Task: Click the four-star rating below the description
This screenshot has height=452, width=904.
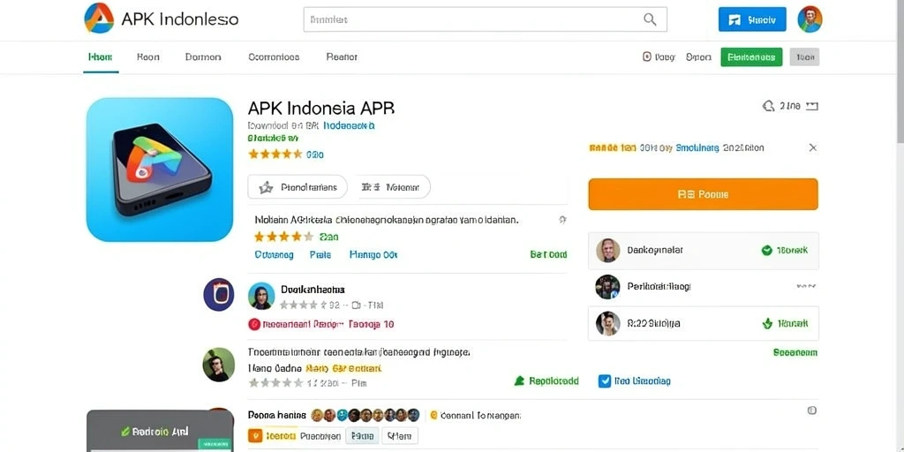Action: [x=283, y=237]
